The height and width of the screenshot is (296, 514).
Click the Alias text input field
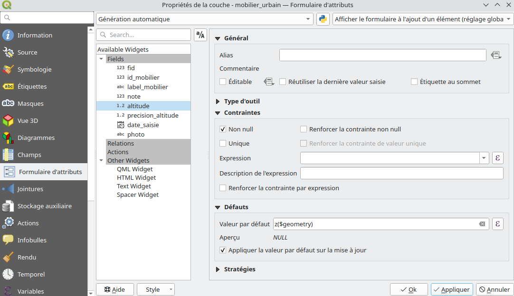tap(382, 55)
